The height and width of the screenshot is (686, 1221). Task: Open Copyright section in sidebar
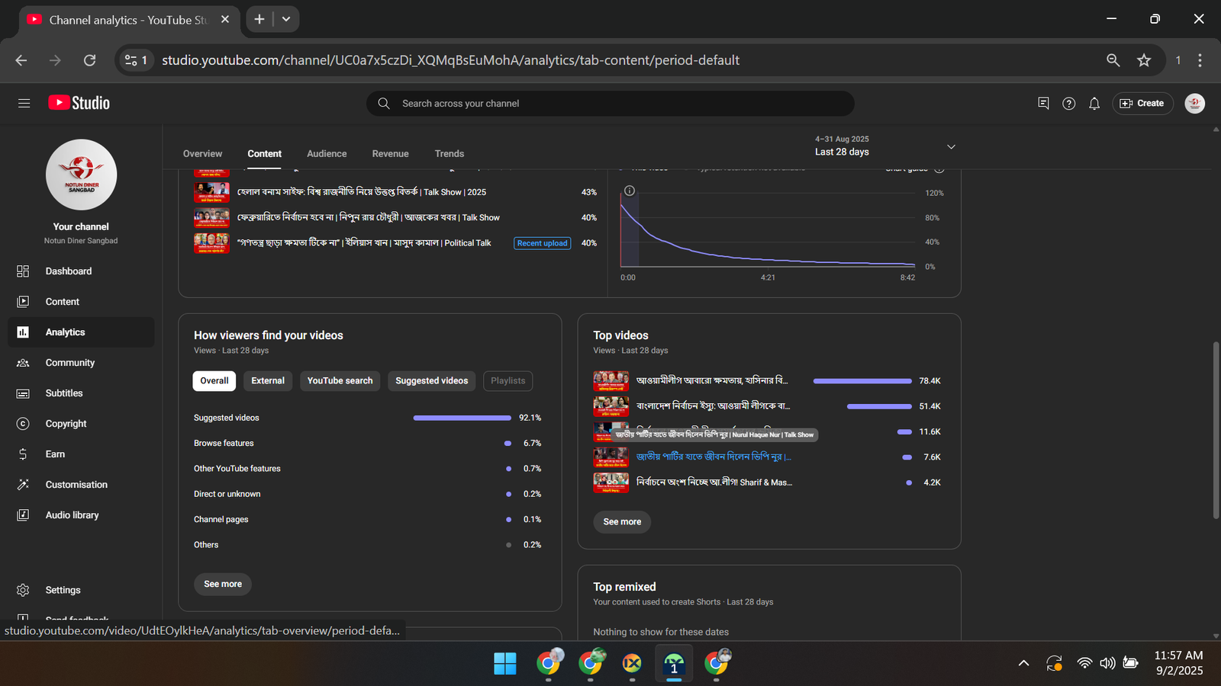coord(66,424)
